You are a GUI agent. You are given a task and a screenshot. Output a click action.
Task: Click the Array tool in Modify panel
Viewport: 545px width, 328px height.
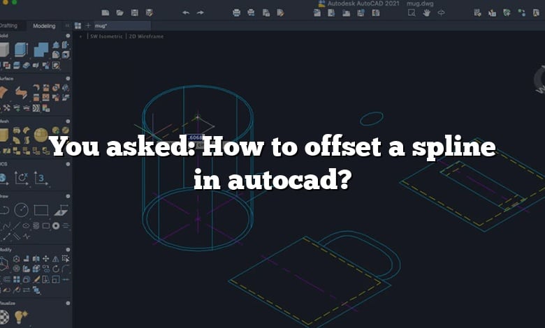pos(16,279)
